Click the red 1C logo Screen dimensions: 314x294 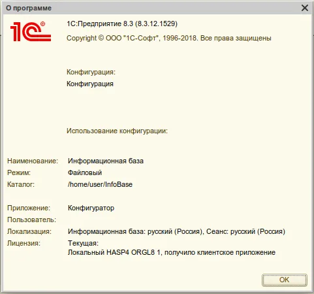coord(31,31)
